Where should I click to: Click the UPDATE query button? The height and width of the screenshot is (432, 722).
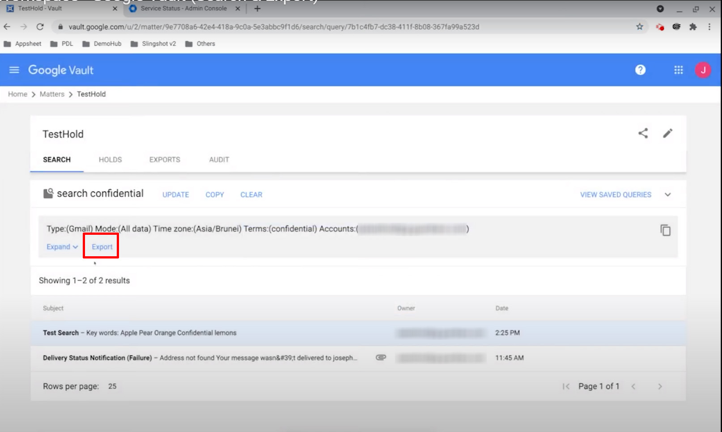click(175, 195)
